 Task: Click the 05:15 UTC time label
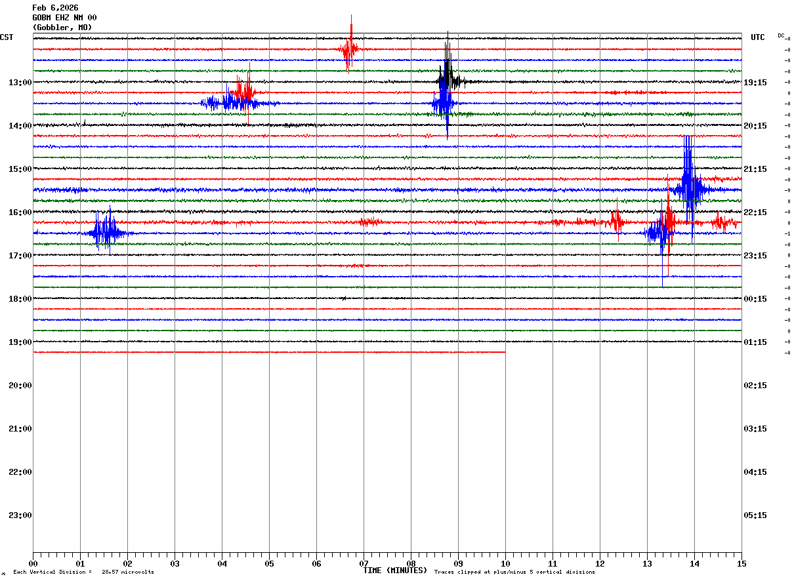pos(755,515)
